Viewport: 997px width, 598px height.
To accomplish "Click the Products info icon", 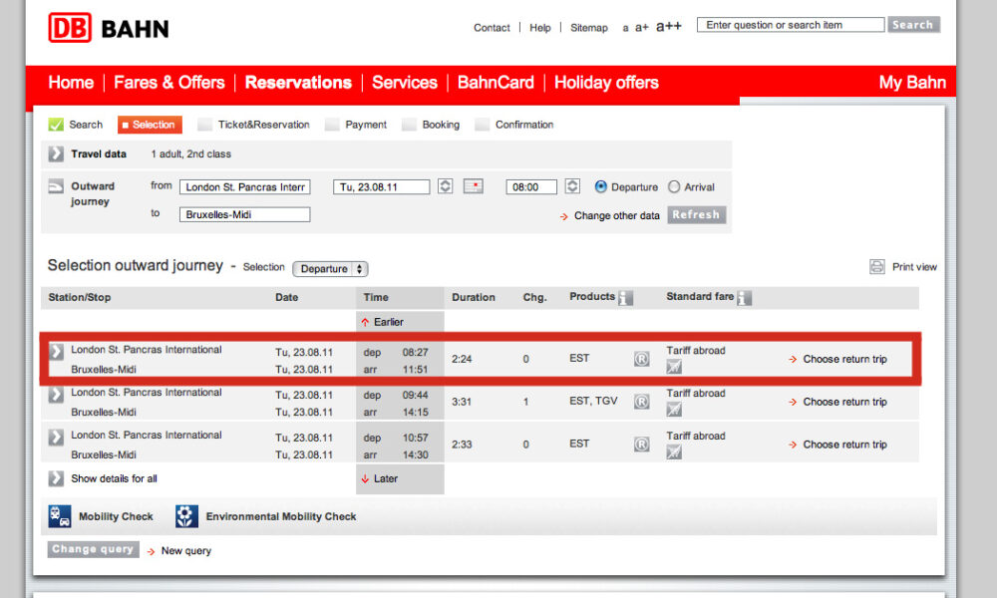I will tap(626, 297).
